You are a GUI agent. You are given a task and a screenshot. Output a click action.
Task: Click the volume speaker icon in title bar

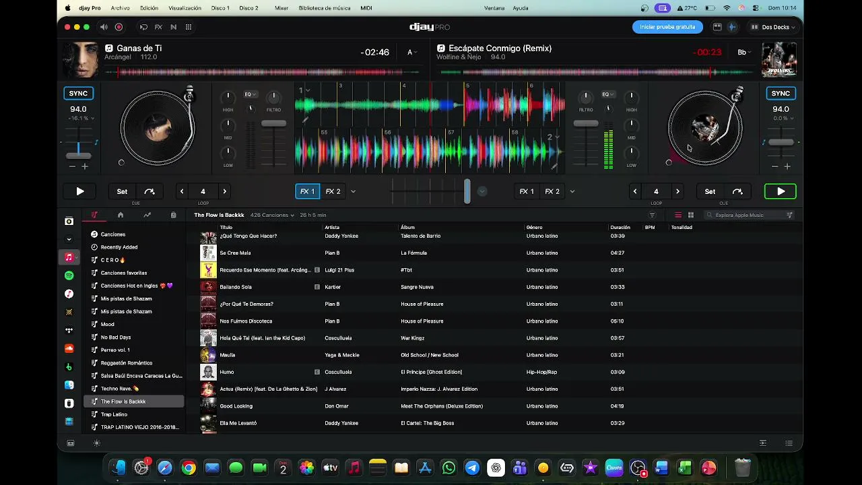tap(104, 27)
